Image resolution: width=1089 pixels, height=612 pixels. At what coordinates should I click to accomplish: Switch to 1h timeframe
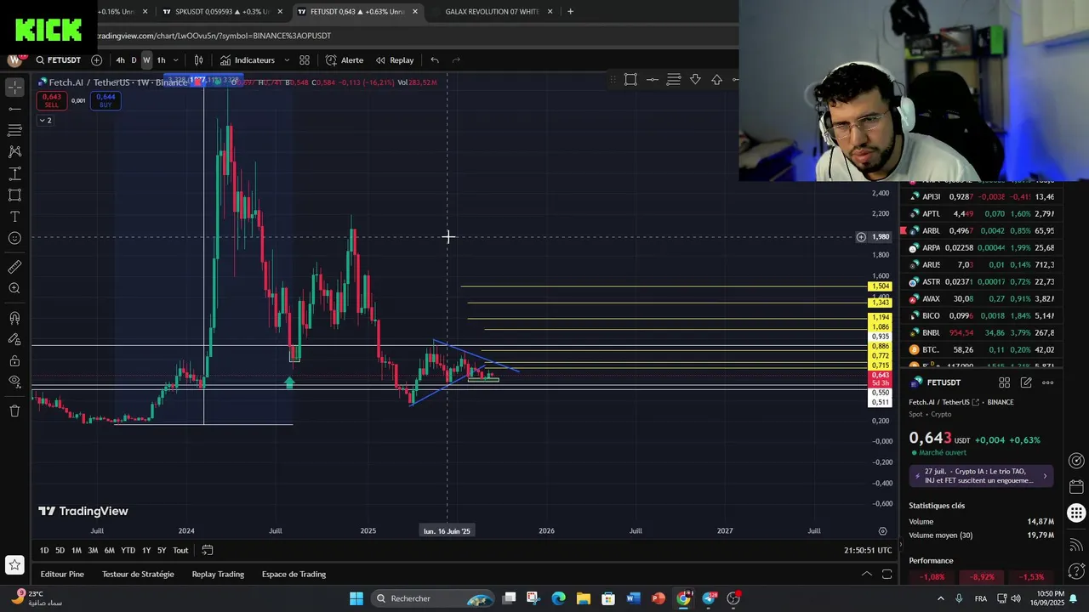click(161, 60)
